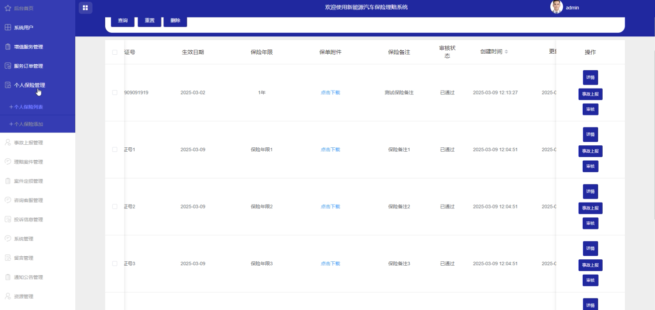Click 事故上报 for row 保险备注3
This screenshot has height=310, width=655.
pyautogui.click(x=590, y=265)
